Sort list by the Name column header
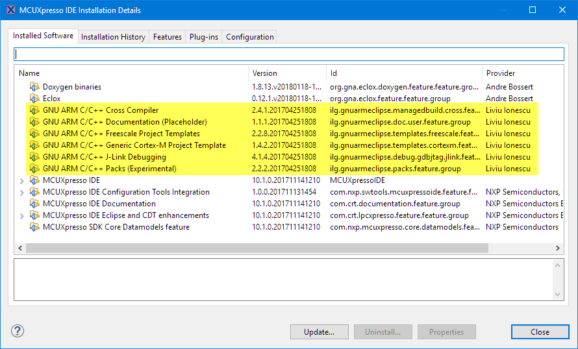The width and height of the screenshot is (578, 349). pyautogui.click(x=132, y=73)
